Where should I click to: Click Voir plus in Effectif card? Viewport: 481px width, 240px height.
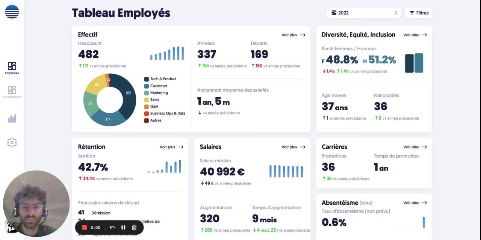click(293, 35)
